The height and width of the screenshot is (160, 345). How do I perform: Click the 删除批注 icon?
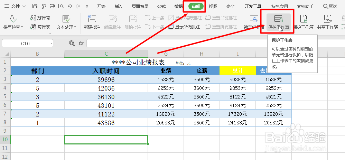(133, 19)
